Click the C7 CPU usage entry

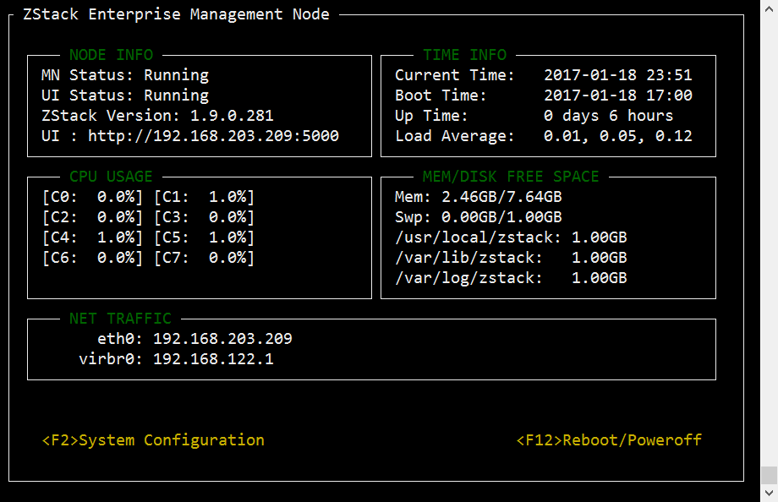click(x=205, y=258)
